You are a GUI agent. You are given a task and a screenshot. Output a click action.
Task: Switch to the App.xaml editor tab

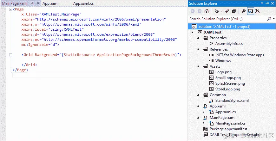point(50,3)
